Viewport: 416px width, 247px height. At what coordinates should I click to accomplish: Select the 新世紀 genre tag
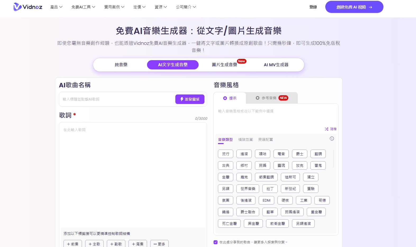tap(290, 189)
